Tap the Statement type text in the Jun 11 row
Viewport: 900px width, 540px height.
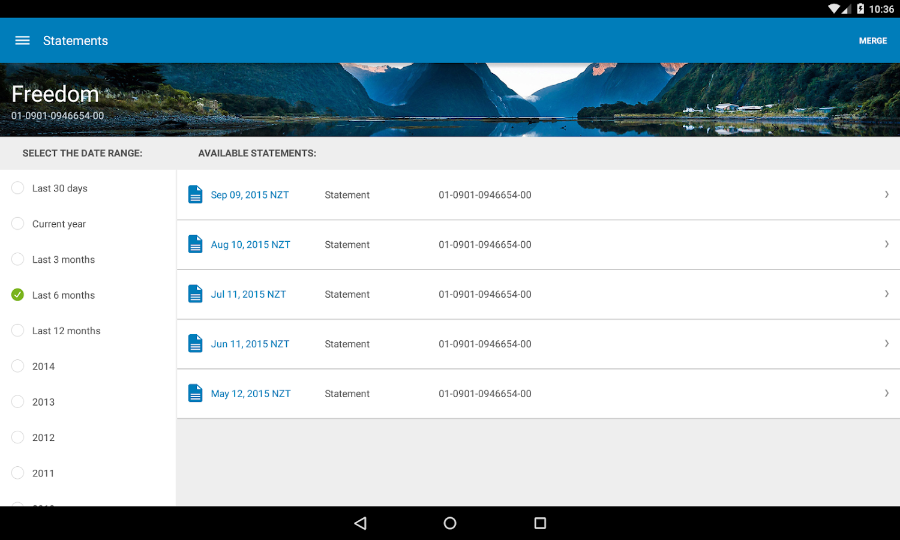point(347,344)
